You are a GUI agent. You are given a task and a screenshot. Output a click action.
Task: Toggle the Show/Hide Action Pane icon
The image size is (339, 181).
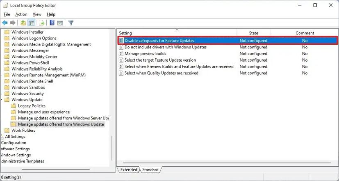[x=60, y=23]
